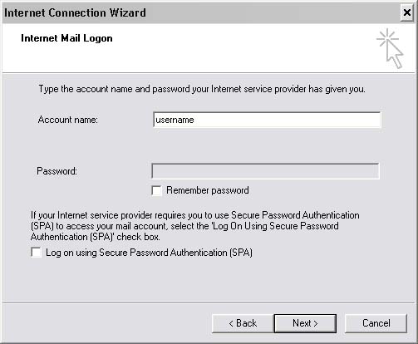Cancel the mail logon wizard
The width and height of the screenshot is (418, 344).
(x=376, y=323)
